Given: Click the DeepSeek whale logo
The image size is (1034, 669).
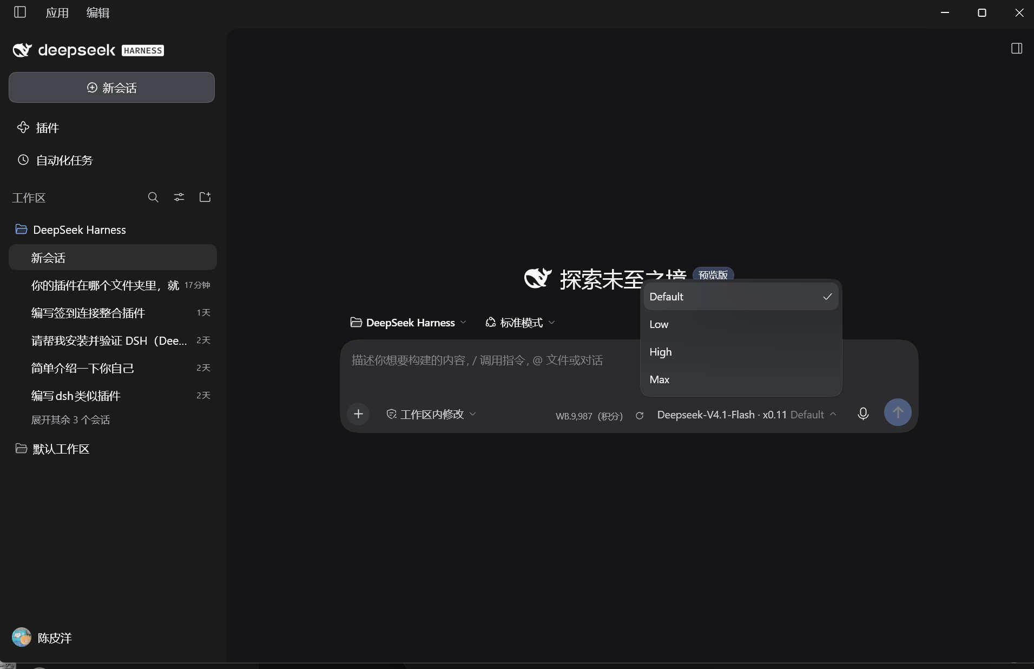Looking at the screenshot, I should 22,50.
